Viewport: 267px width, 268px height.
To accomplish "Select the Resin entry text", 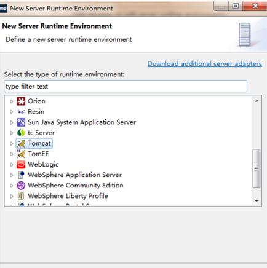I will pos(36,112).
